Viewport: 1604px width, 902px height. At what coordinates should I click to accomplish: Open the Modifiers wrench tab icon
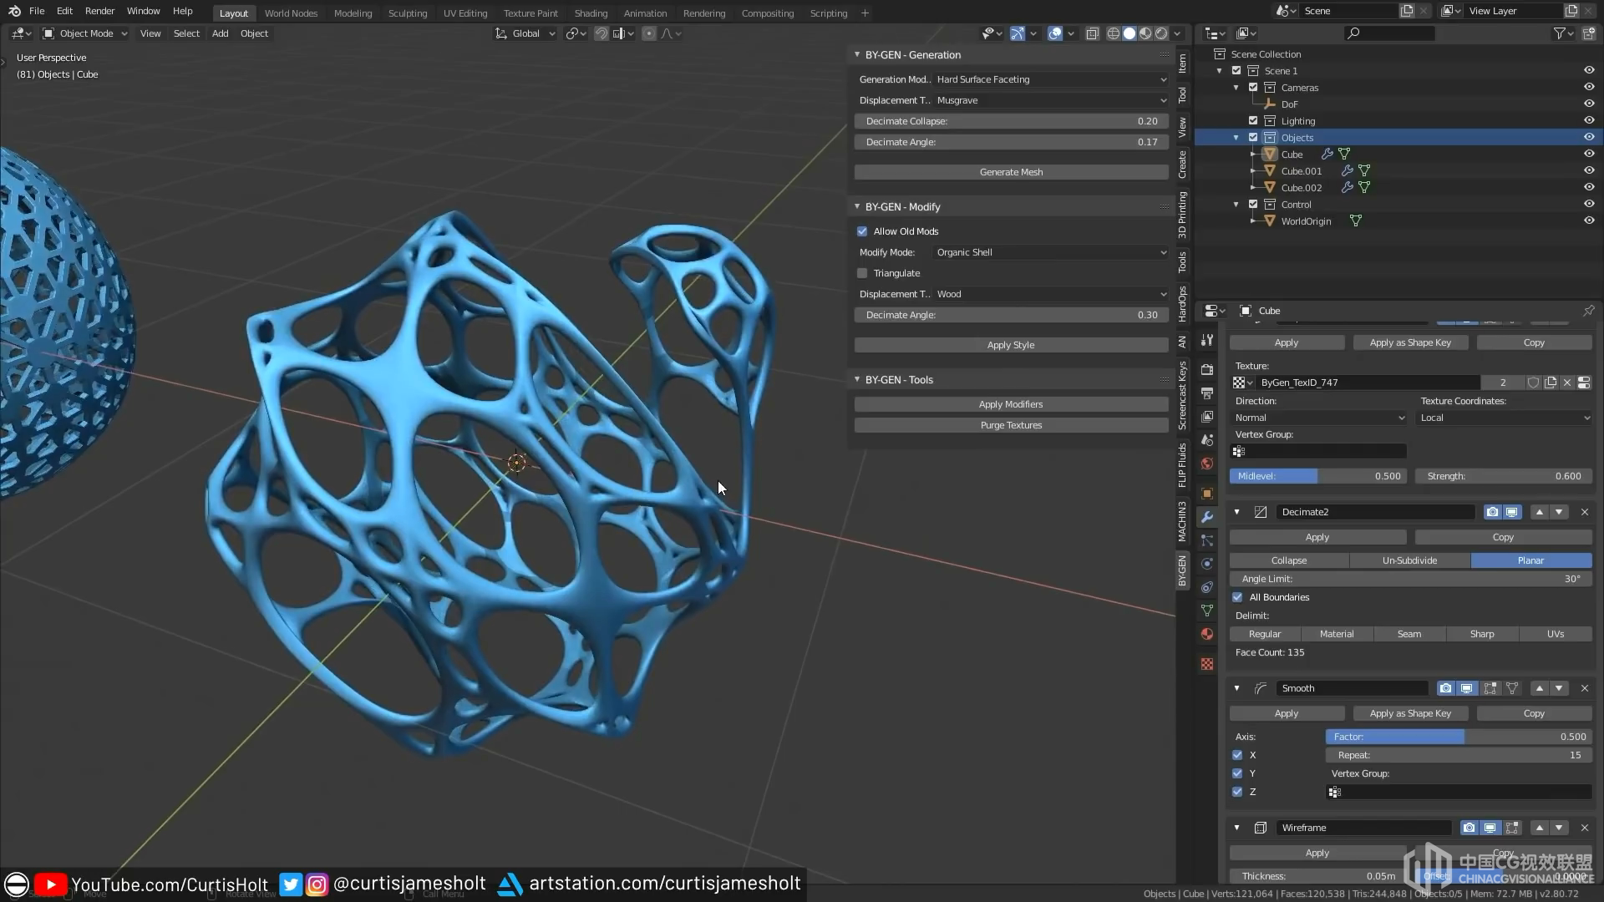pos(1207,517)
